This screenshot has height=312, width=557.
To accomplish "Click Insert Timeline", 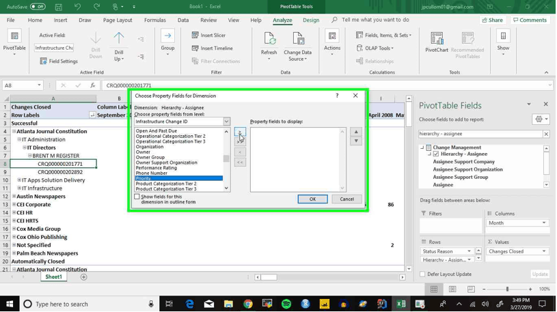I will coord(212,48).
